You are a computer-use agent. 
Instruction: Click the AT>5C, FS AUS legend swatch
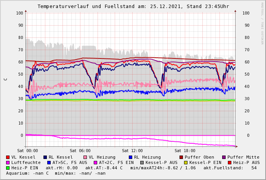tap(49, 162)
